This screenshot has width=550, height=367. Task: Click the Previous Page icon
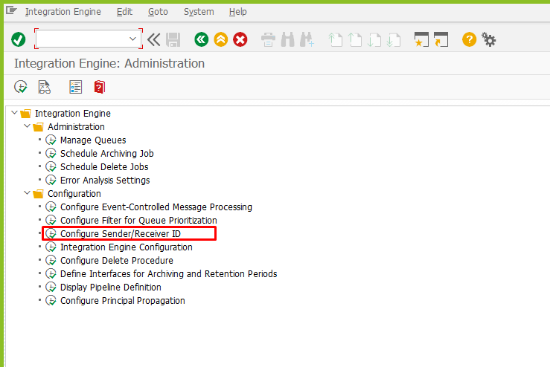pyautogui.click(x=354, y=39)
